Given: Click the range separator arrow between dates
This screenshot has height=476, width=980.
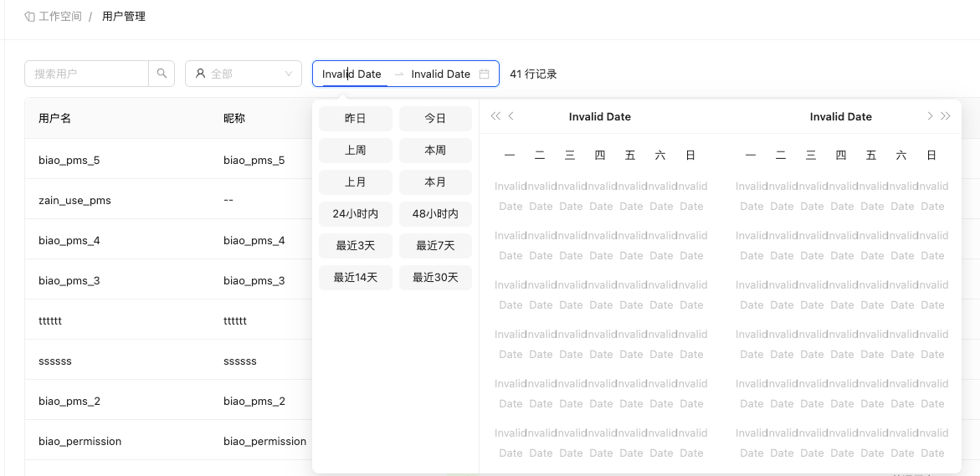Looking at the screenshot, I should [398, 74].
